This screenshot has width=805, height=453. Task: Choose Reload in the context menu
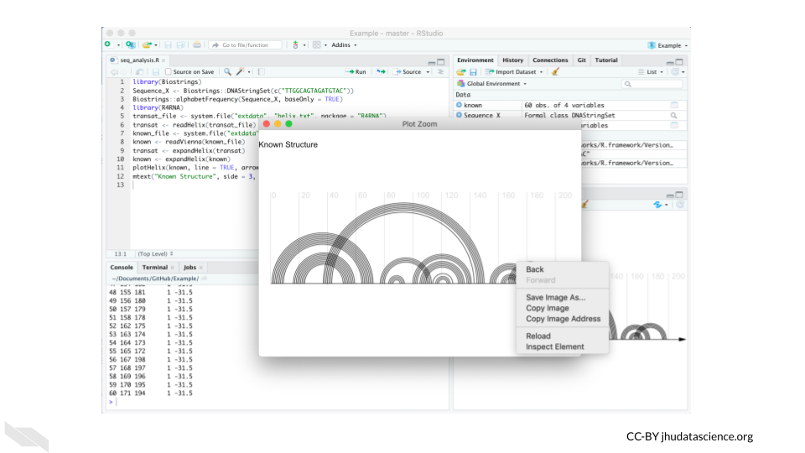pyautogui.click(x=538, y=336)
